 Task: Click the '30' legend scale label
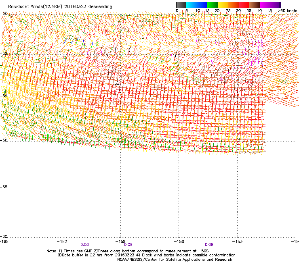click(x=238, y=11)
